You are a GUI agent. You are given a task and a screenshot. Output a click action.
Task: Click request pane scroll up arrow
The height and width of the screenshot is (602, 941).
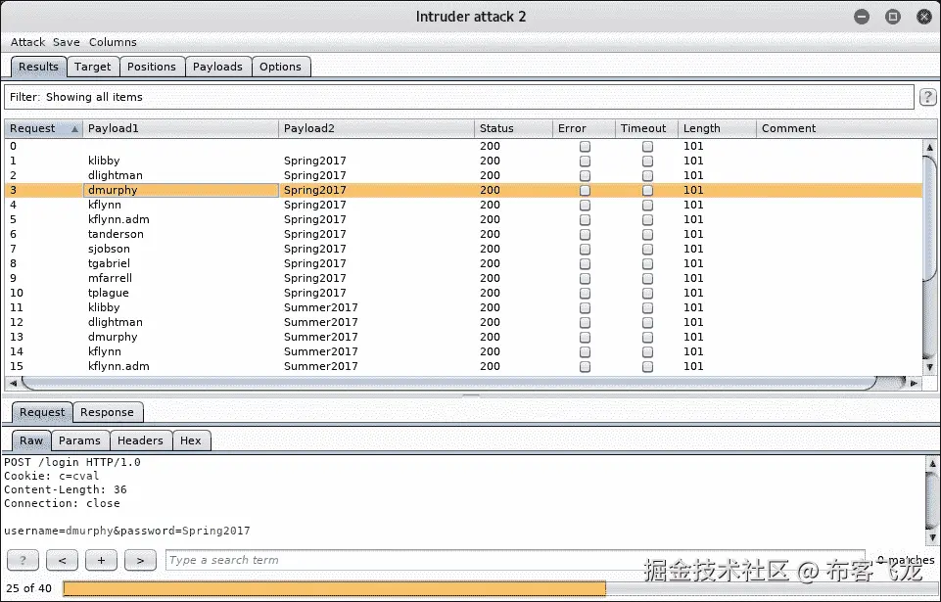tap(932, 463)
